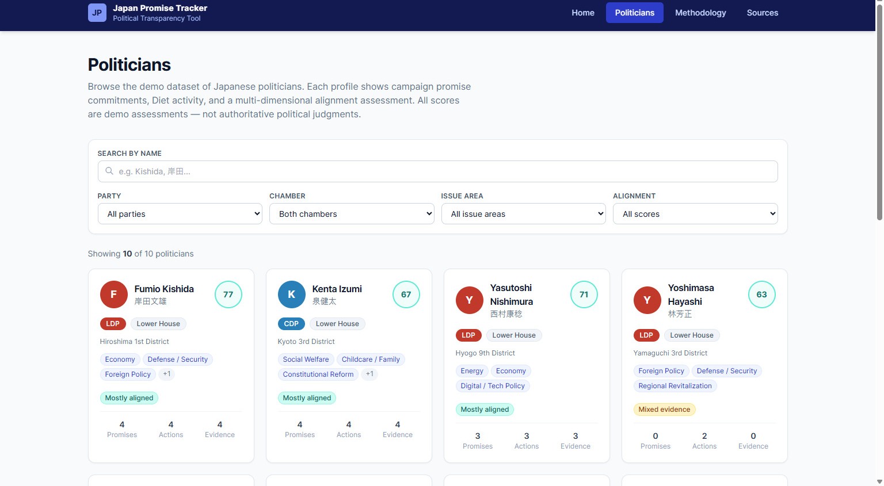
Task: Click the name search input field
Action: click(x=437, y=171)
